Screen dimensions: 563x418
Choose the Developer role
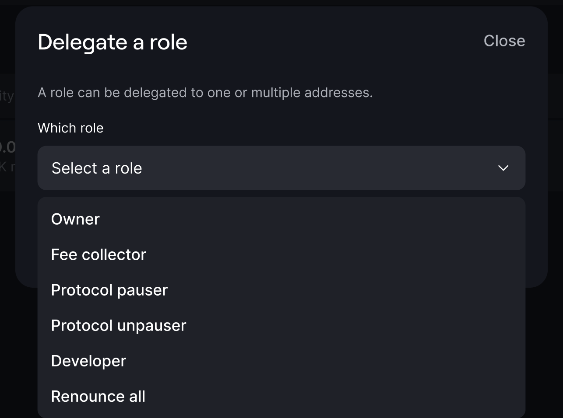click(88, 361)
